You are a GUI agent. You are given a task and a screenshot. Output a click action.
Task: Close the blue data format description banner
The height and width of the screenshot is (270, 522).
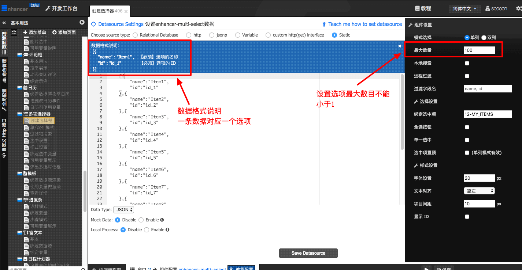(x=400, y=46)
